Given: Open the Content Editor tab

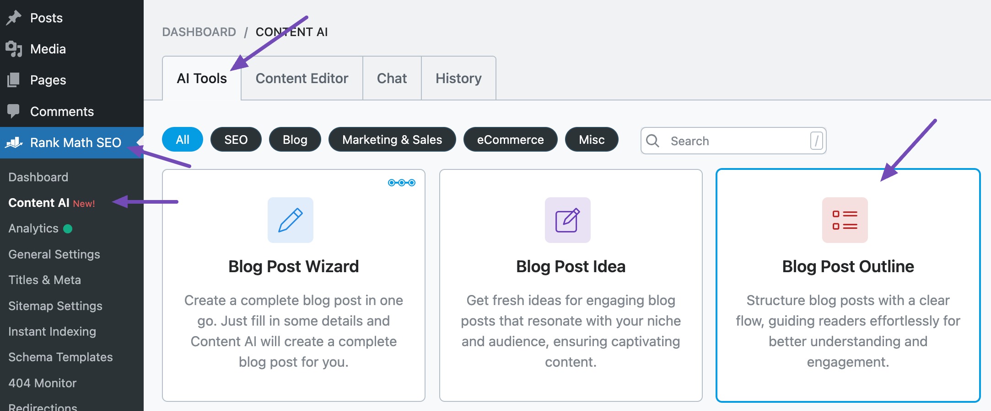Looking at the screenshot, I should 302,78.
